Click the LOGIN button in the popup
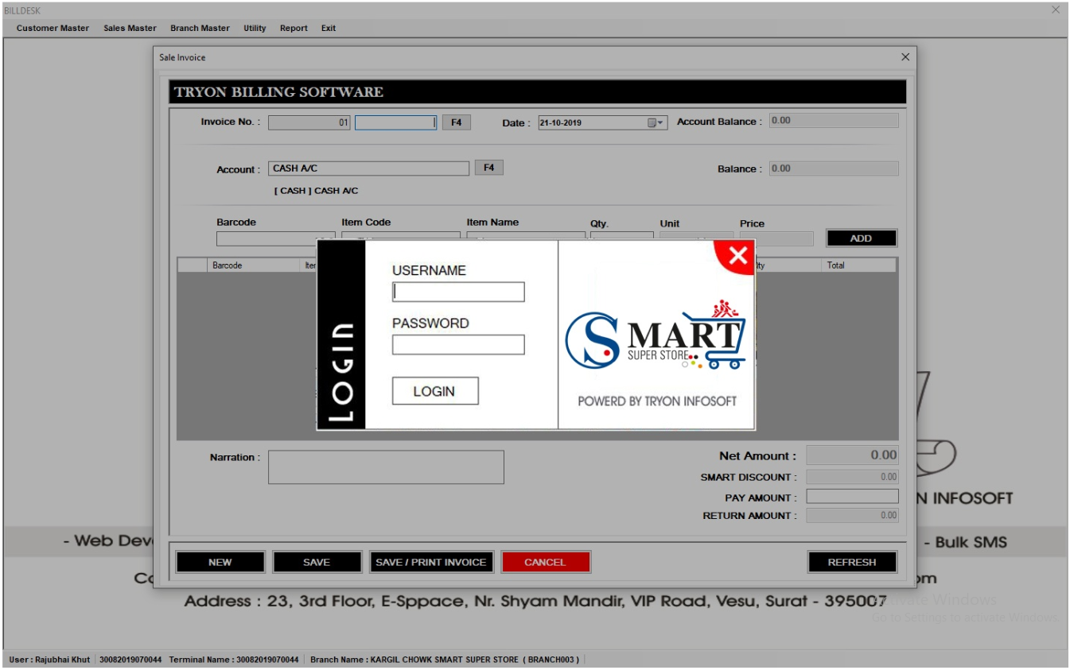 point(435,389)
